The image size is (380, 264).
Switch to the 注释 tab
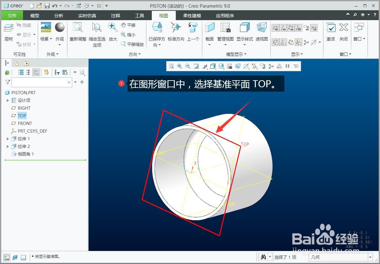[116, 16]
